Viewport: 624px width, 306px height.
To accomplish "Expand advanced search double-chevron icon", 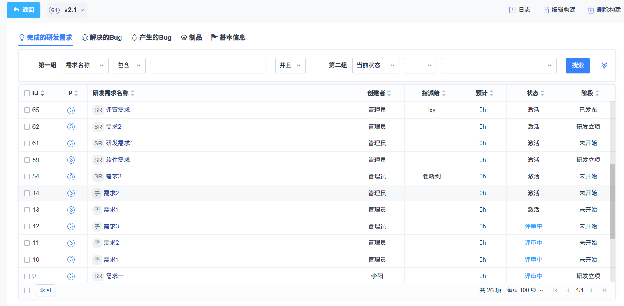I will coord(604,66).
